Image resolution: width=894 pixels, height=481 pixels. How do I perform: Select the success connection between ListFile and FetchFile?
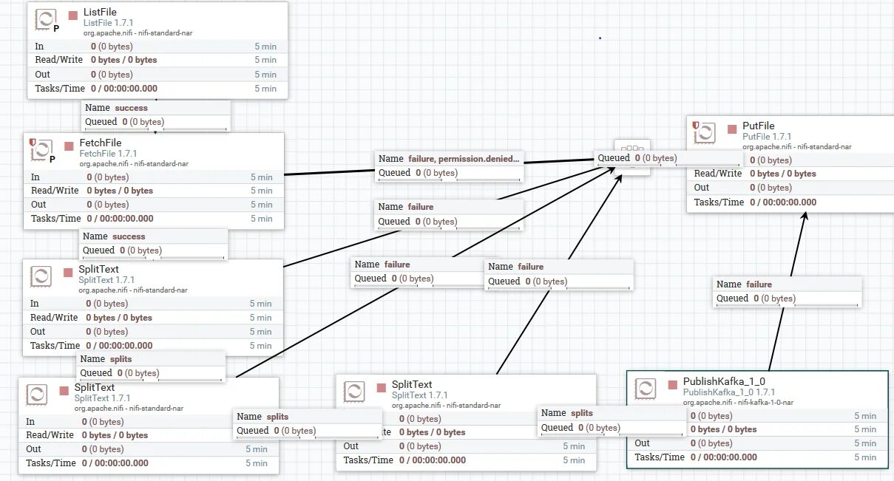click(156, 115)
